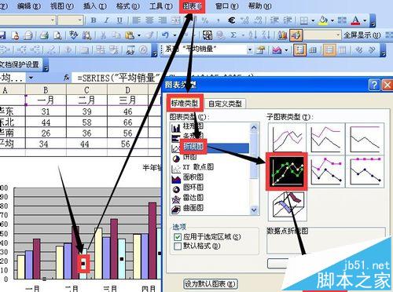Apply the fill color bucket
The height and width of the screenshot is (292, 393).
tap(323, 20)
